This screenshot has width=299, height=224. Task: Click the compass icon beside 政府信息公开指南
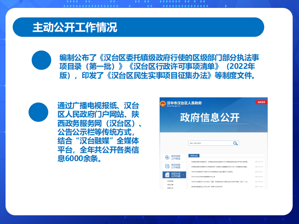(x=167, y=157)
